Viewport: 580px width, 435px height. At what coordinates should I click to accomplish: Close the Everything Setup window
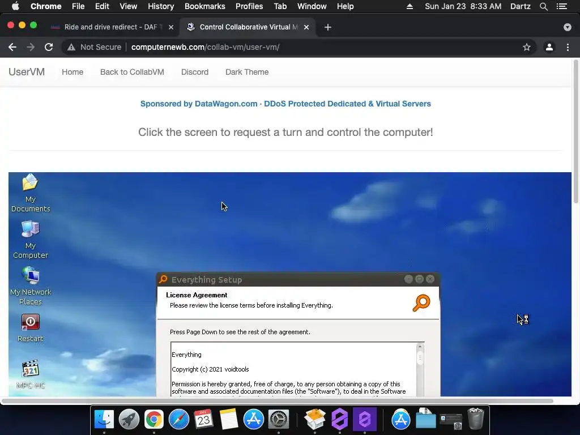[430, 279]
